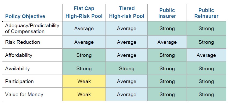Screen dimensions: 229x108
Task: Click Tiered pool's Average cell for Value for Money
Action: pos(126,94)
